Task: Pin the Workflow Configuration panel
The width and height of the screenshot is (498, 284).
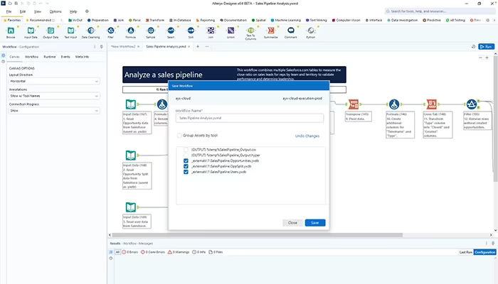Action: 102,47
